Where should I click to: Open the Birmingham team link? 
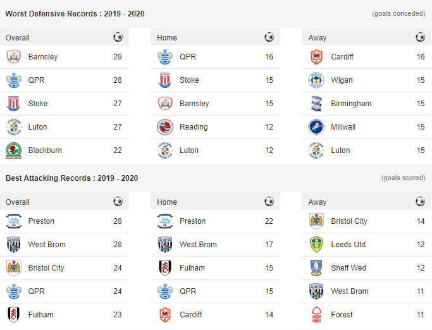[351, 104]
